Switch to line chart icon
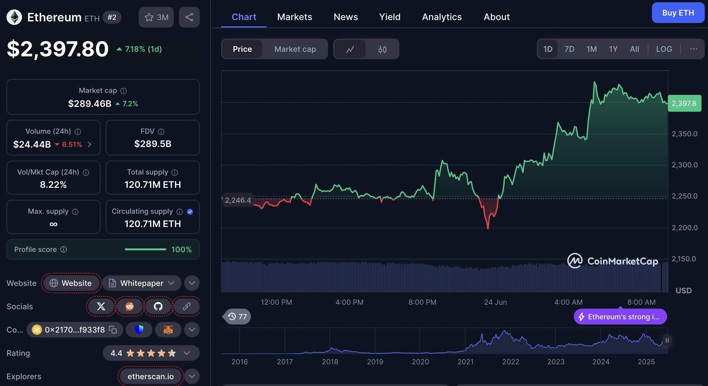The width and height of the screenshot is (708, 386). tap(350, 49)
